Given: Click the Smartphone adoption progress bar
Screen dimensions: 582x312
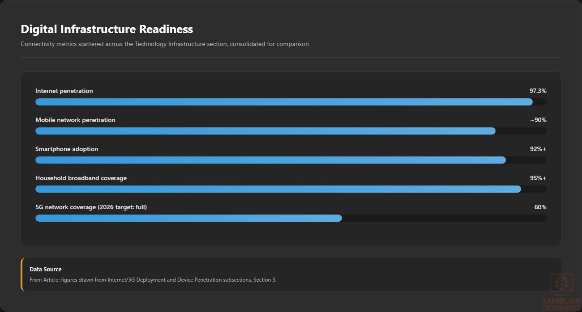Looking at the screenshot, I should tap(291, 160).
